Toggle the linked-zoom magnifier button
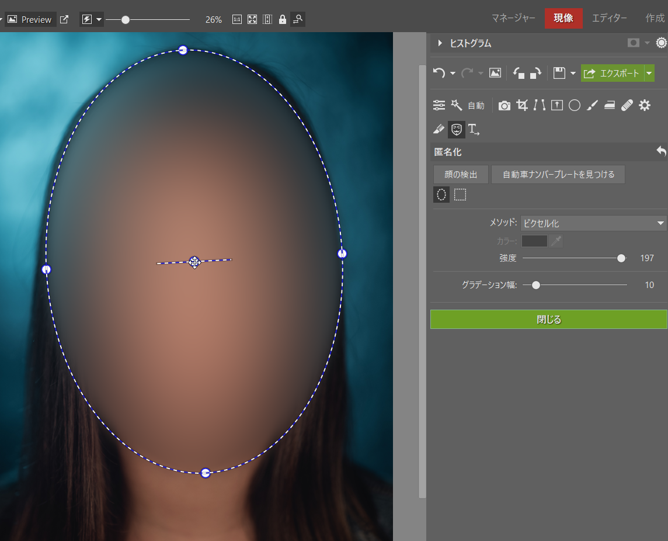The image size is (668, 541). (x=298, y=19)
